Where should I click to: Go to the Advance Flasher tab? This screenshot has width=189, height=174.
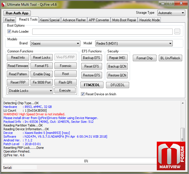point(74,20)
